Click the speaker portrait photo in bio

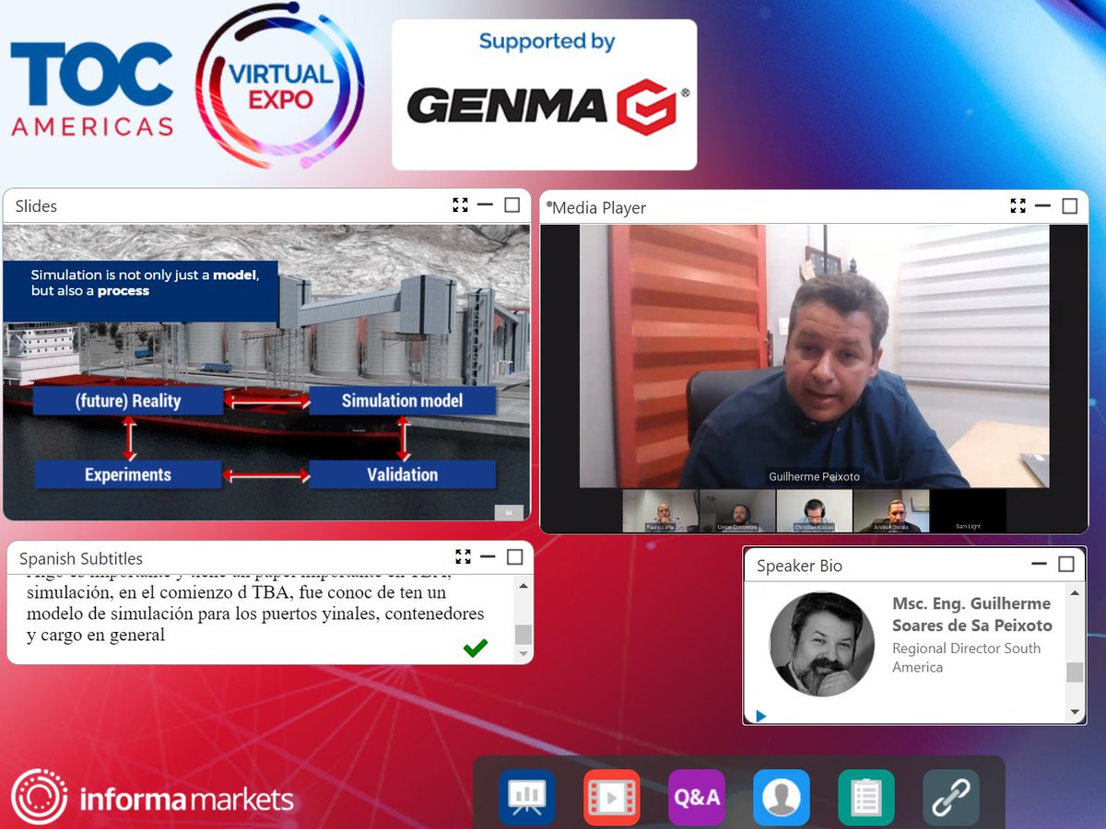pyautogui.click(x=821, y=643)
